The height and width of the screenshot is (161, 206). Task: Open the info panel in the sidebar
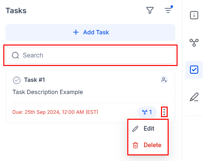pyautogui.click(x=194, y=15)
